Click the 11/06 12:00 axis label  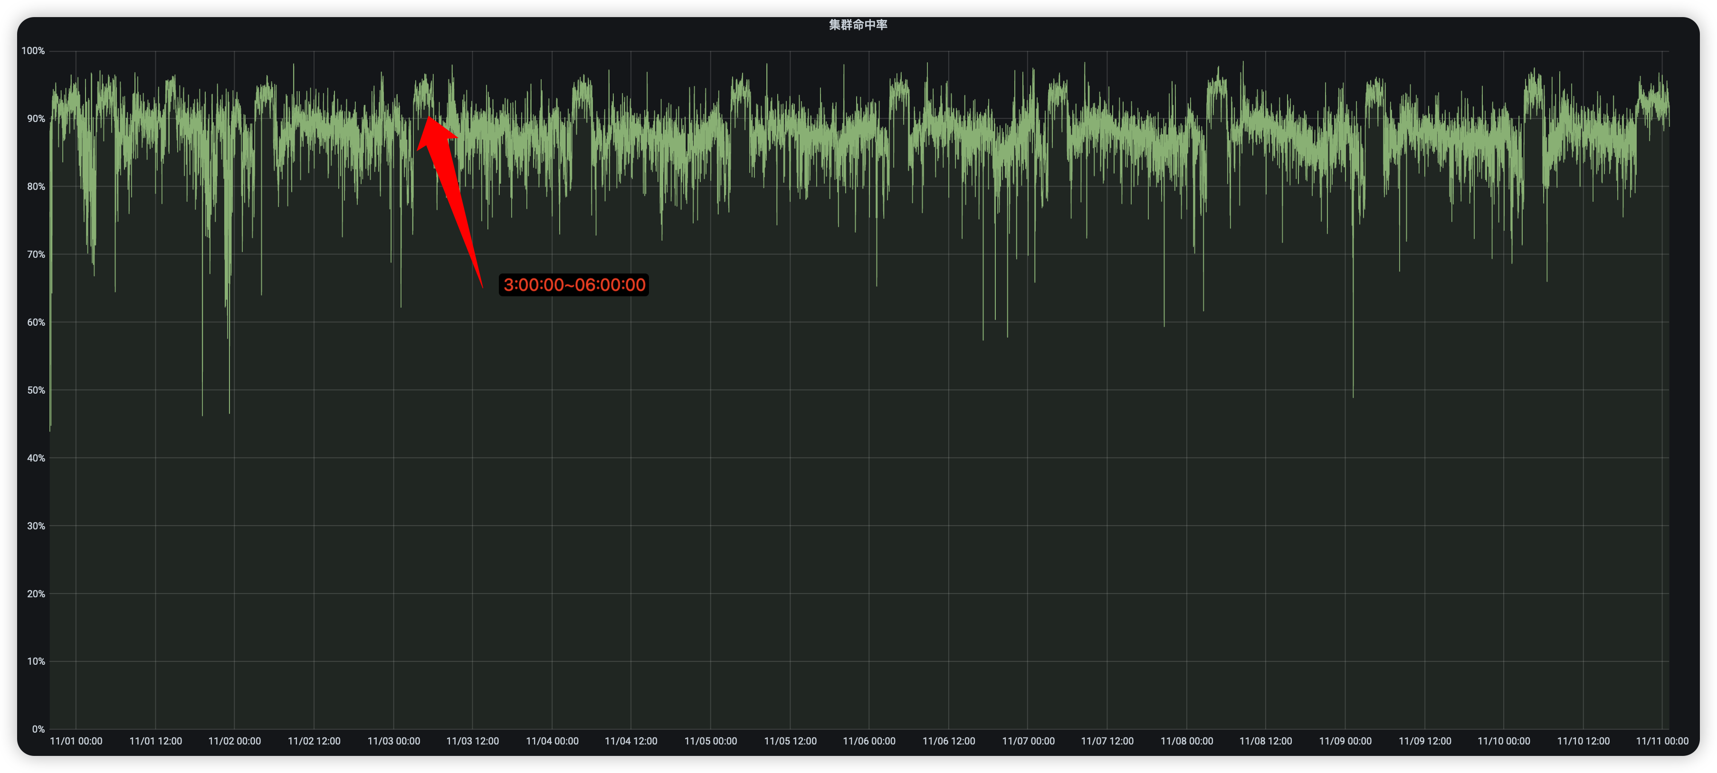click(948, 741)
